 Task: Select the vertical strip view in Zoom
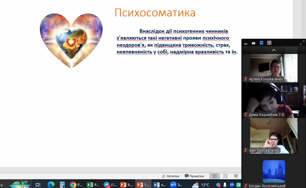point(261,43)
